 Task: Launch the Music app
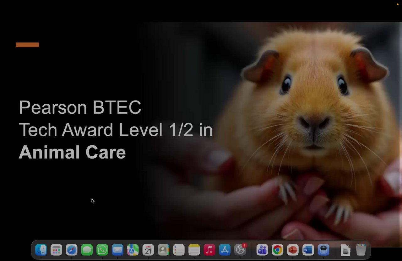[x=209, y=250]
